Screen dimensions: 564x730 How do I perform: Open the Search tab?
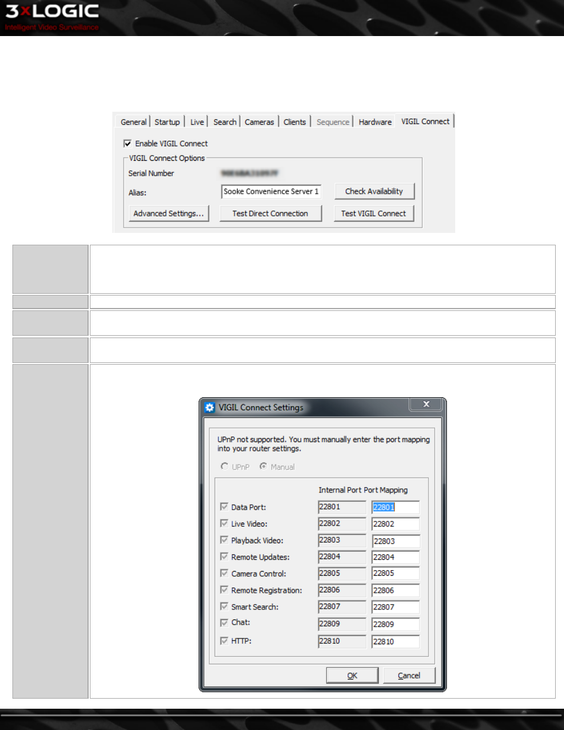225,122
